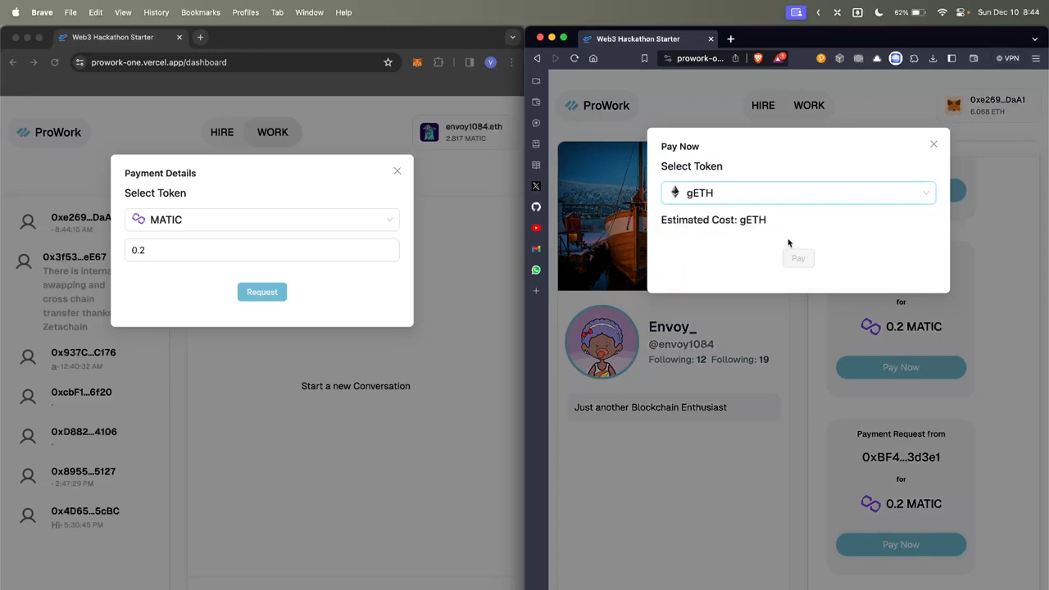Open the cube extension icon in right toolbar
Screen dimensions: 1049x590
click(x=840, y=58)
